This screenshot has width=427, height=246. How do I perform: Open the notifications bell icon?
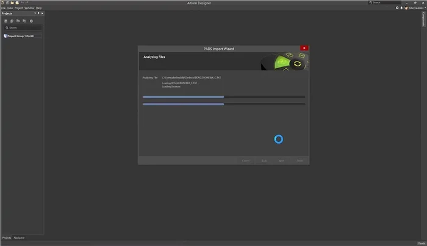[x=402, y=8]
